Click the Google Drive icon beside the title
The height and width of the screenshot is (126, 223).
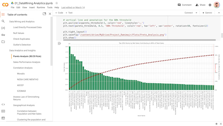[x=12, y=3]
